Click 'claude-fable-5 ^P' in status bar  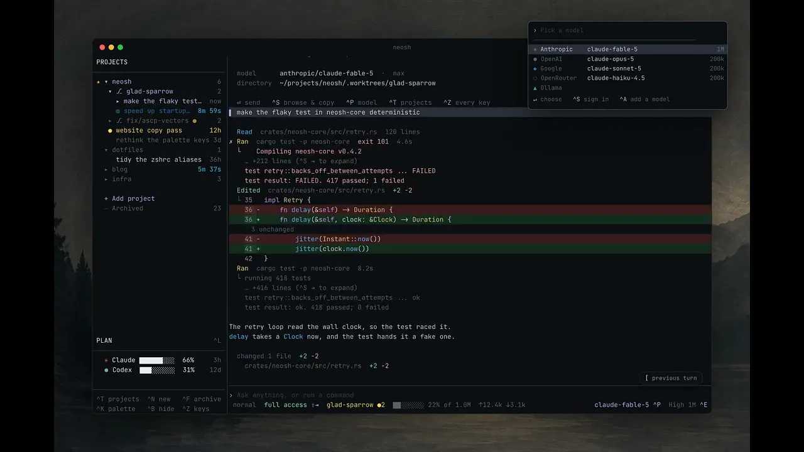pyautogui.click(x=627, y=405)
